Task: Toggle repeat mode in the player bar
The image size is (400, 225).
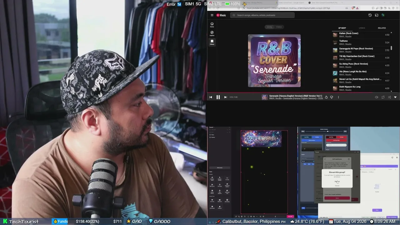Action: (x=383, y=97)
